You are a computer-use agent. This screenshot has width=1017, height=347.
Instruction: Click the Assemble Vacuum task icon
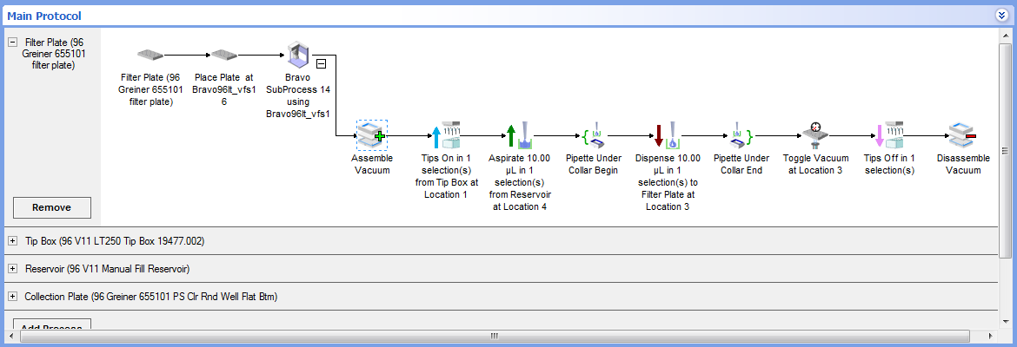(372, 135)
